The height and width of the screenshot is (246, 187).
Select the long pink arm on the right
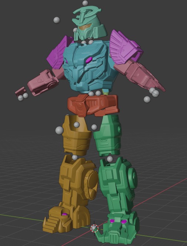(x=139, y=75)
